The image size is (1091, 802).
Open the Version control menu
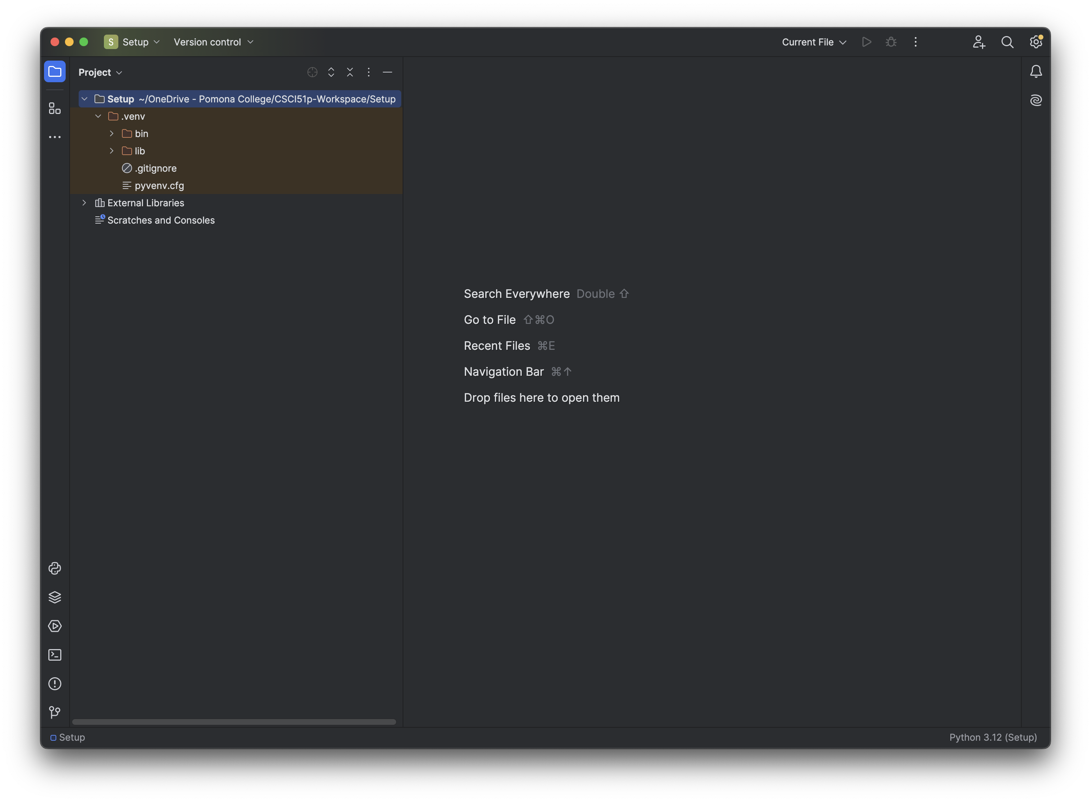coord(213,42)
